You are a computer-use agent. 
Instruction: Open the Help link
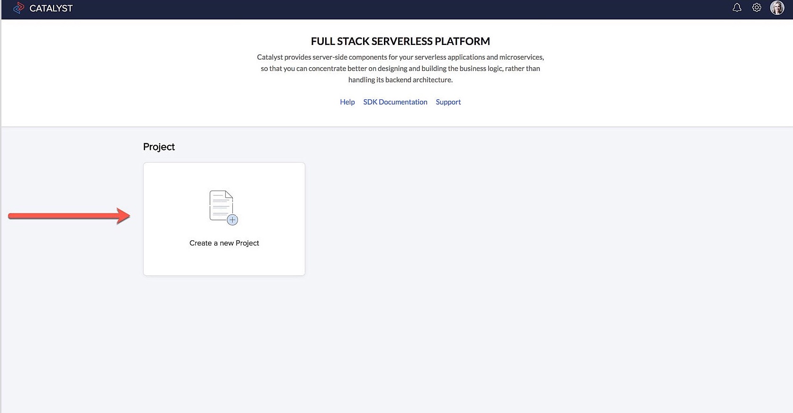pyautogui.click(x=347, y=102)
